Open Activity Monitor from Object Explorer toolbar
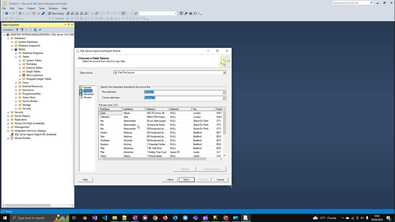395x222 pixels. click(40, 30)
